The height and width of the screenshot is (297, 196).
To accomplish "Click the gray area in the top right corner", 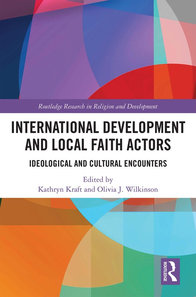I will pyautogui.click(x=181, y=10).
